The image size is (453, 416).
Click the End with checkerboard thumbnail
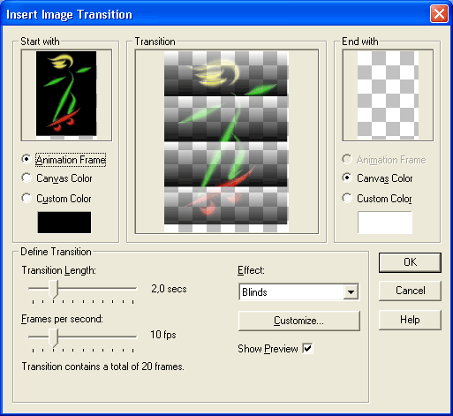pyautogui.click(x=388, y=95)
